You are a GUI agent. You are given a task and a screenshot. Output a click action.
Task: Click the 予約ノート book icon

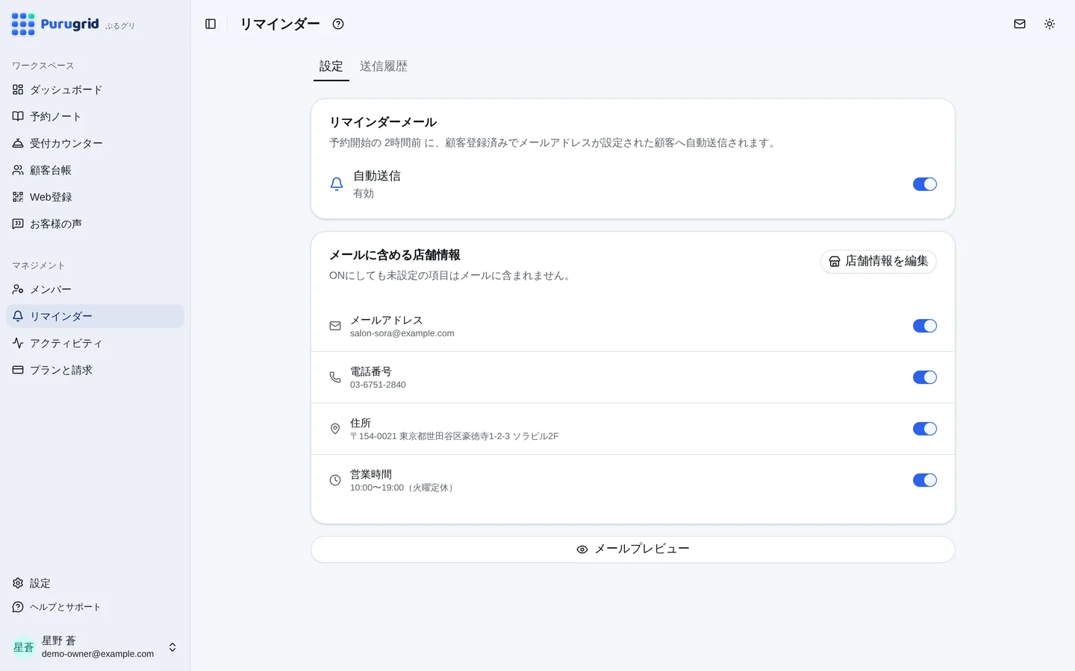pyautogui.click(x=18, y=116)
